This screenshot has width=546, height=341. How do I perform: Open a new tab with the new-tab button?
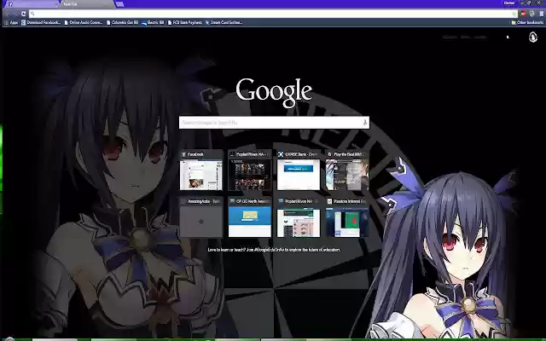point(119,4)
